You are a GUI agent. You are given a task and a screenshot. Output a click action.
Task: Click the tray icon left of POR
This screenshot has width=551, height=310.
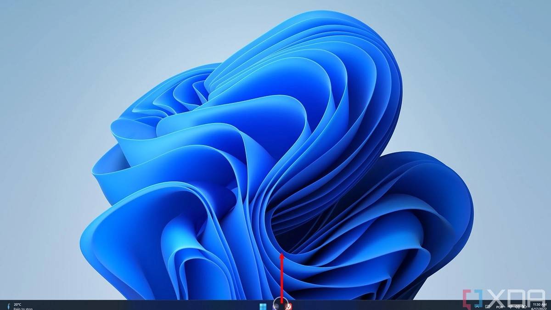pyautogui.click(x=488, y=306)
